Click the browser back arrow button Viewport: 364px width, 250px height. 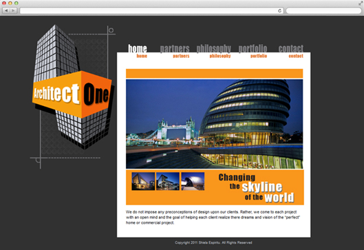[6, 10]
